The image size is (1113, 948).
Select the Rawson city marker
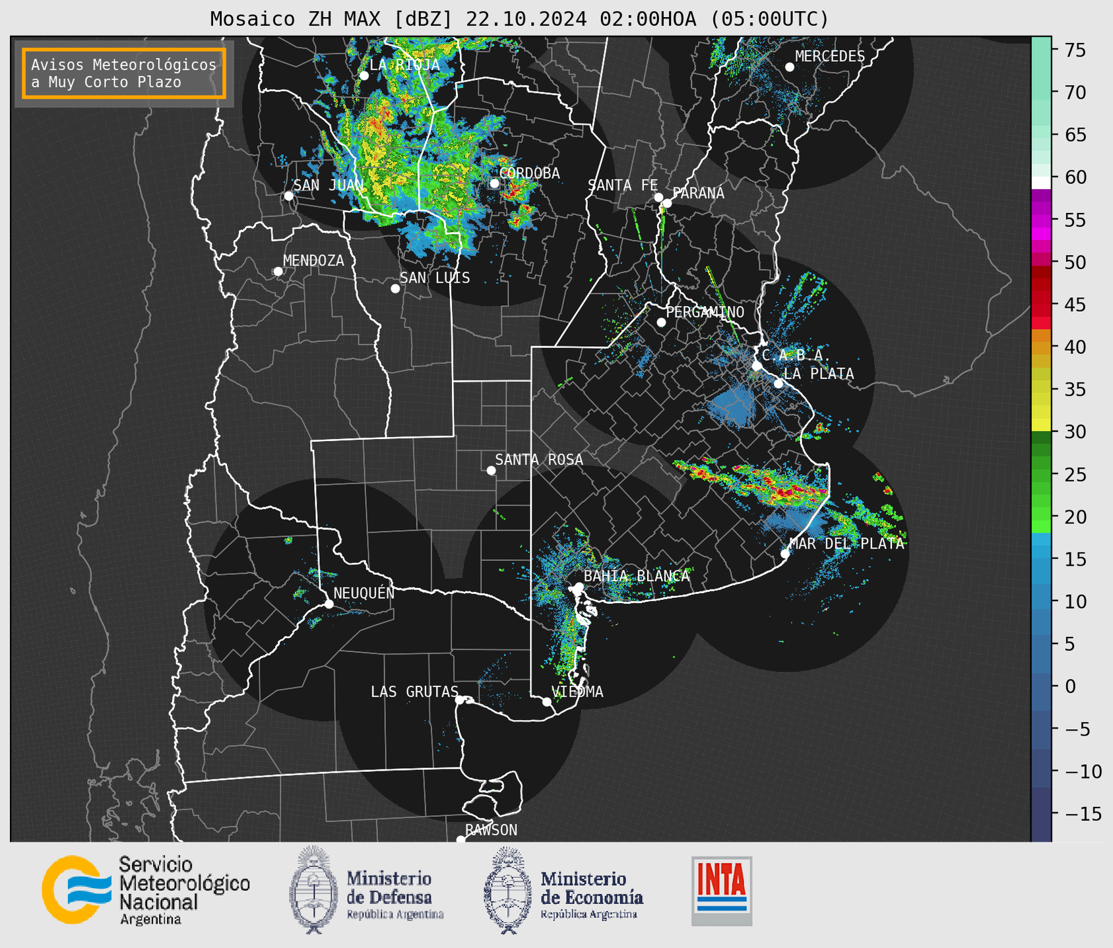click(461, 839)
